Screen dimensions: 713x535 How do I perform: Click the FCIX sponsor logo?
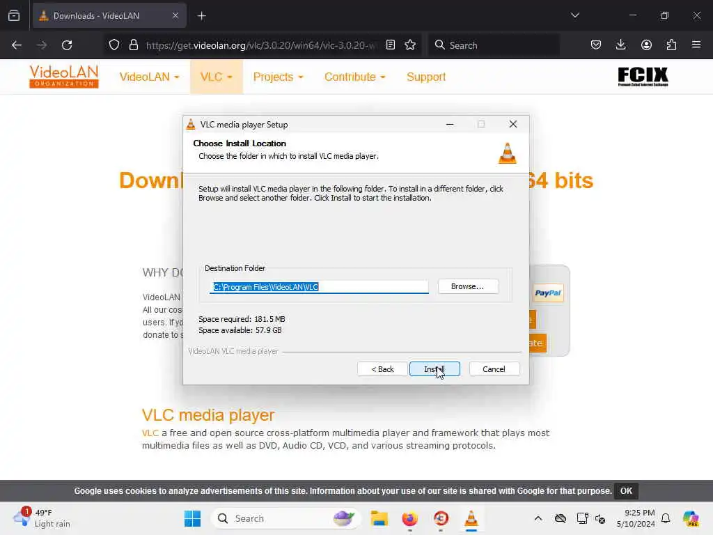pos(643,77)
